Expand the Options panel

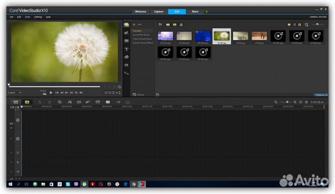click(321, 95)
